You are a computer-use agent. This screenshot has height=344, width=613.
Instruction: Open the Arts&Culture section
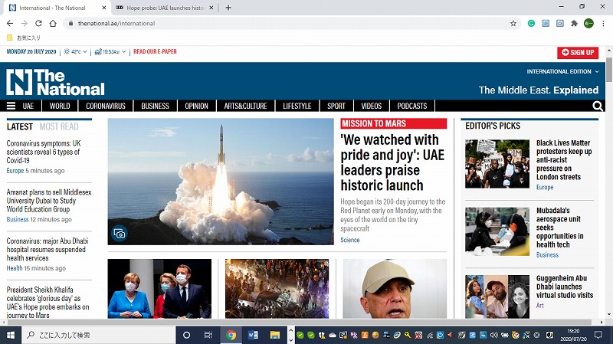245,106
